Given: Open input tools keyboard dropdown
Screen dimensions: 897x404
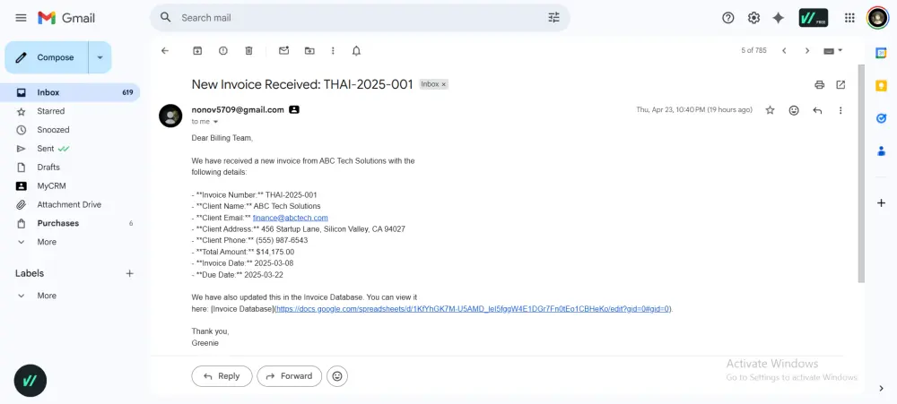Looking at the screenshot, I should tap(833, 51).
